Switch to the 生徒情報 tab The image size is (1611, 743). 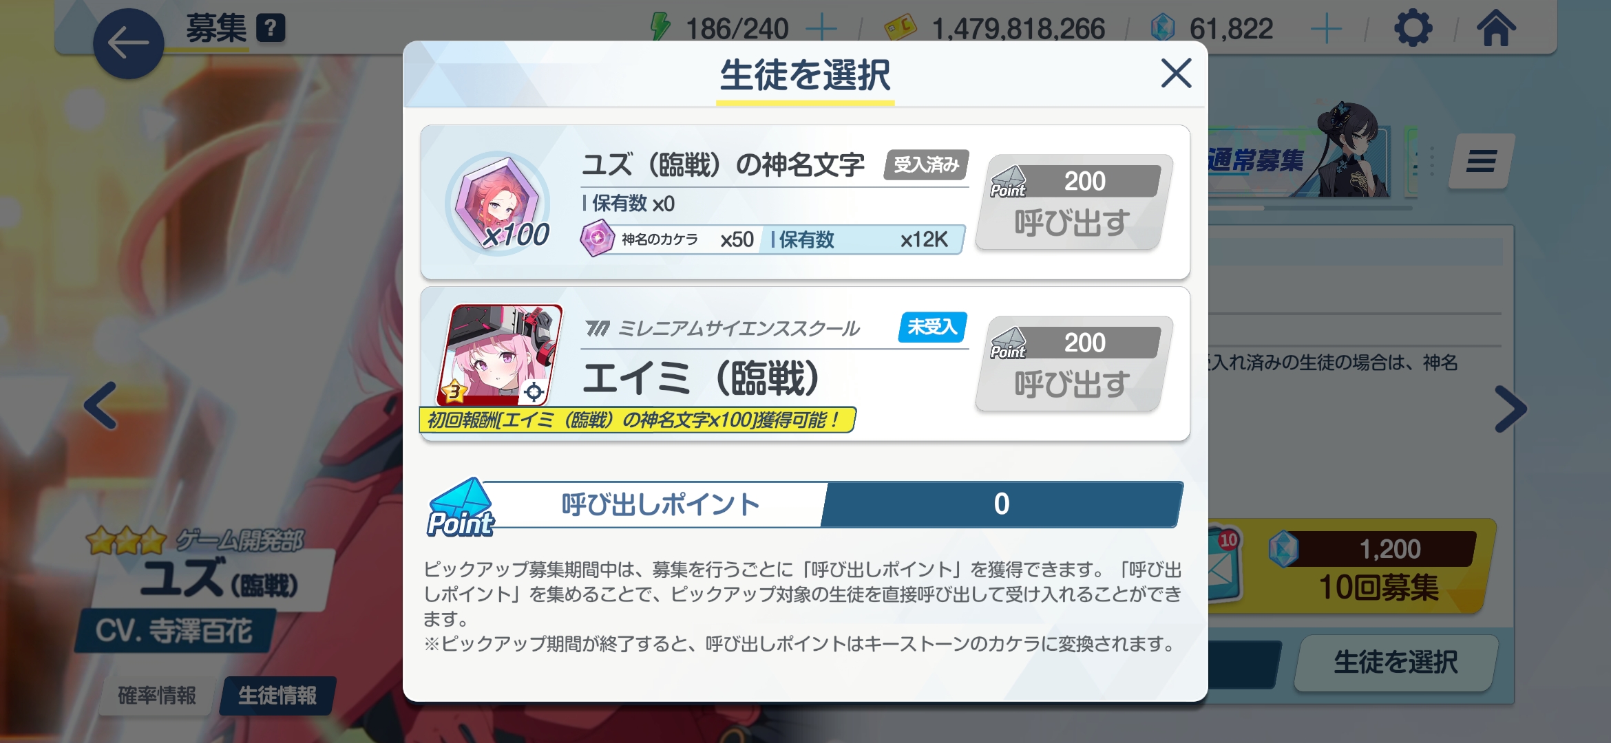(x=278, y=696)
